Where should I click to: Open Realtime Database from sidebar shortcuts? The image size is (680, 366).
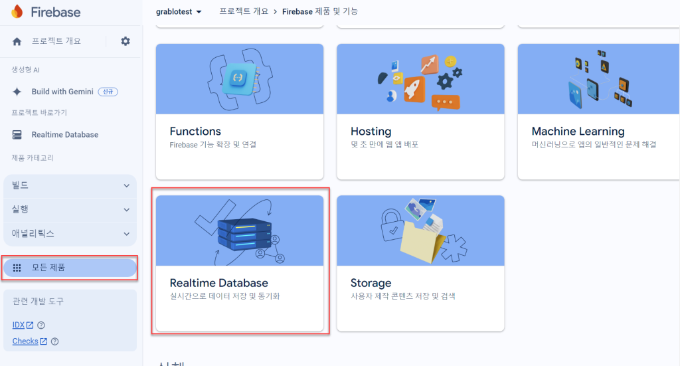click(65, 135)
